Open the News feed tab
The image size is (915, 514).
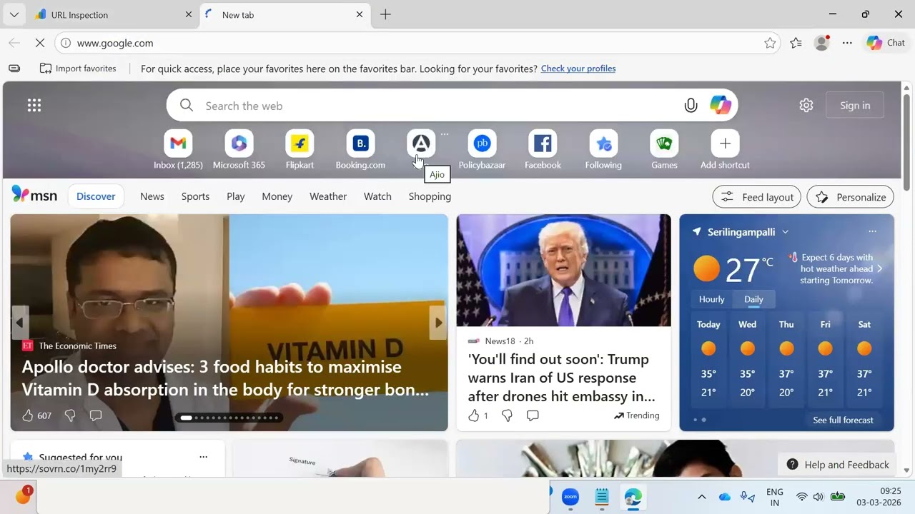pyautogui.click(x=152, y=196)
